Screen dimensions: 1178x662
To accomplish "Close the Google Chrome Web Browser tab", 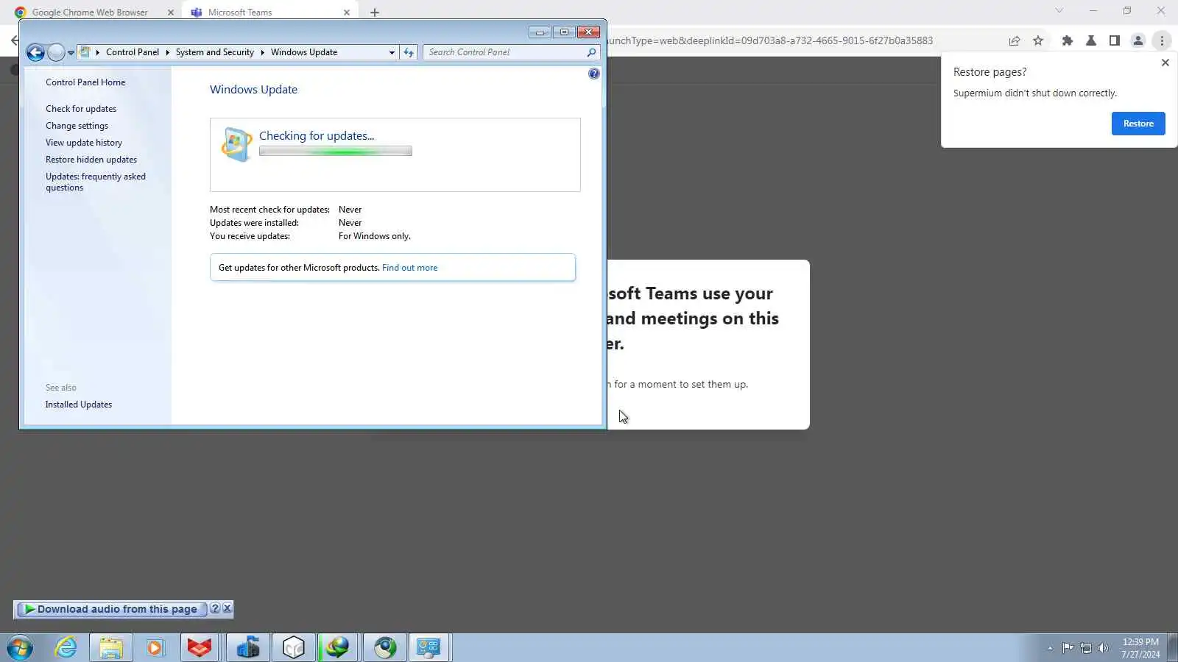I will click(x=171, y=13).
